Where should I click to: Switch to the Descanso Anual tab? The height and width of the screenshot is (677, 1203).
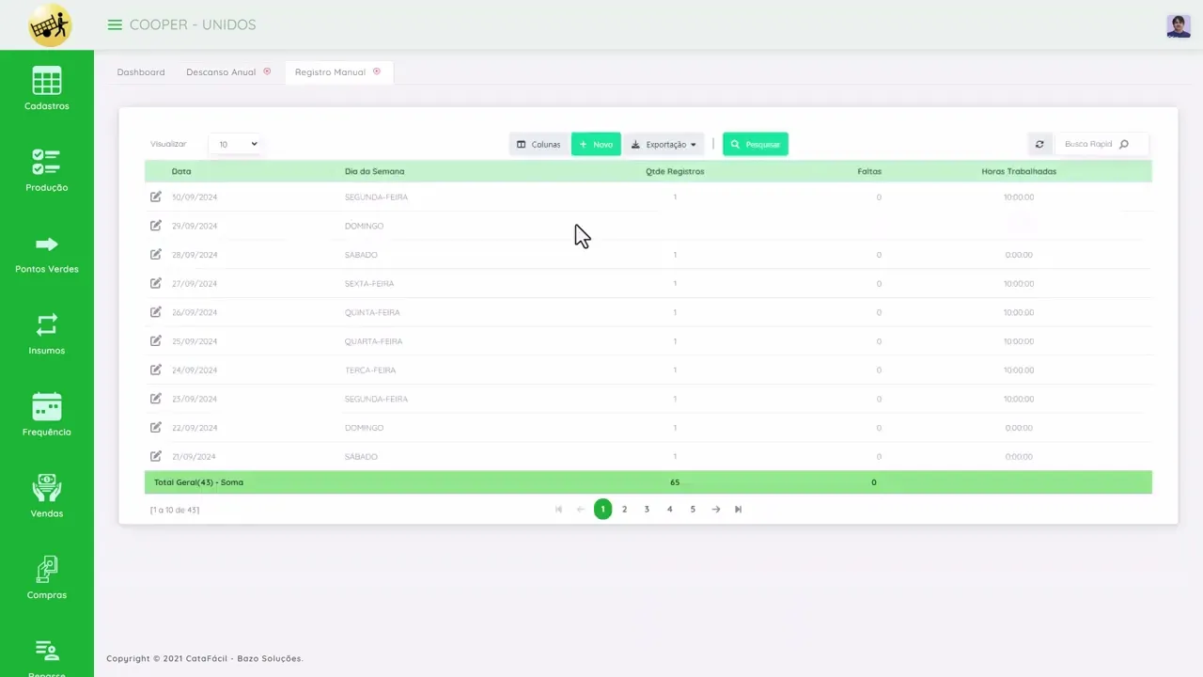point(221,71)
